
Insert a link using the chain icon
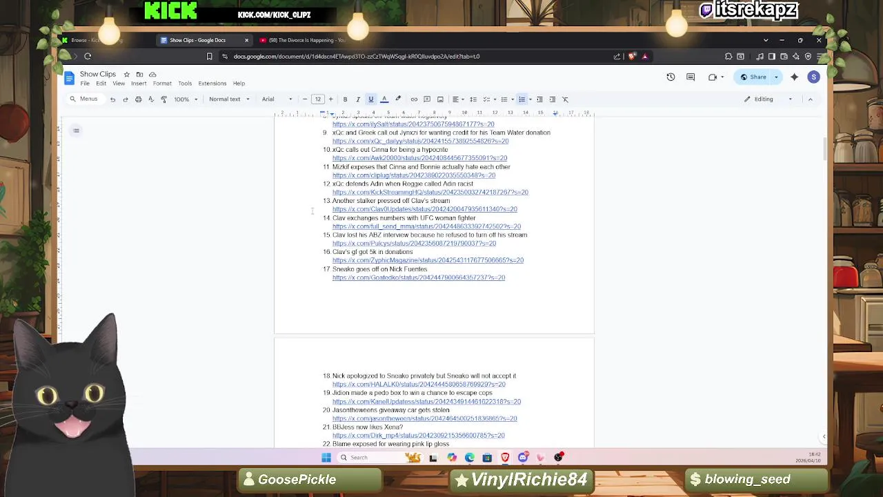pyautogui.click(x=414, y=99)
